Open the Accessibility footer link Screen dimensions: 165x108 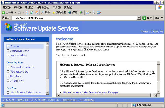click(87, 100)
